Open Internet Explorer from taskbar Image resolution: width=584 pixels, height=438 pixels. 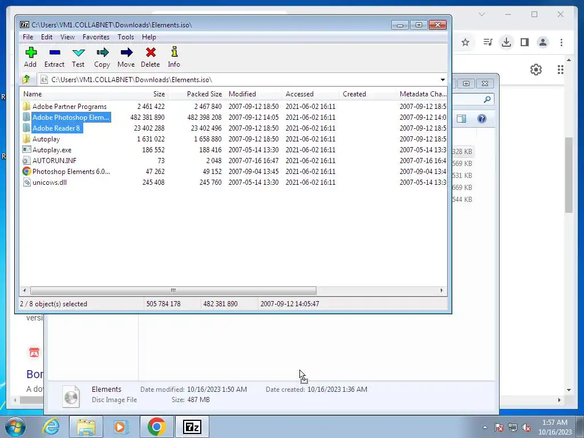coord(51,427)
